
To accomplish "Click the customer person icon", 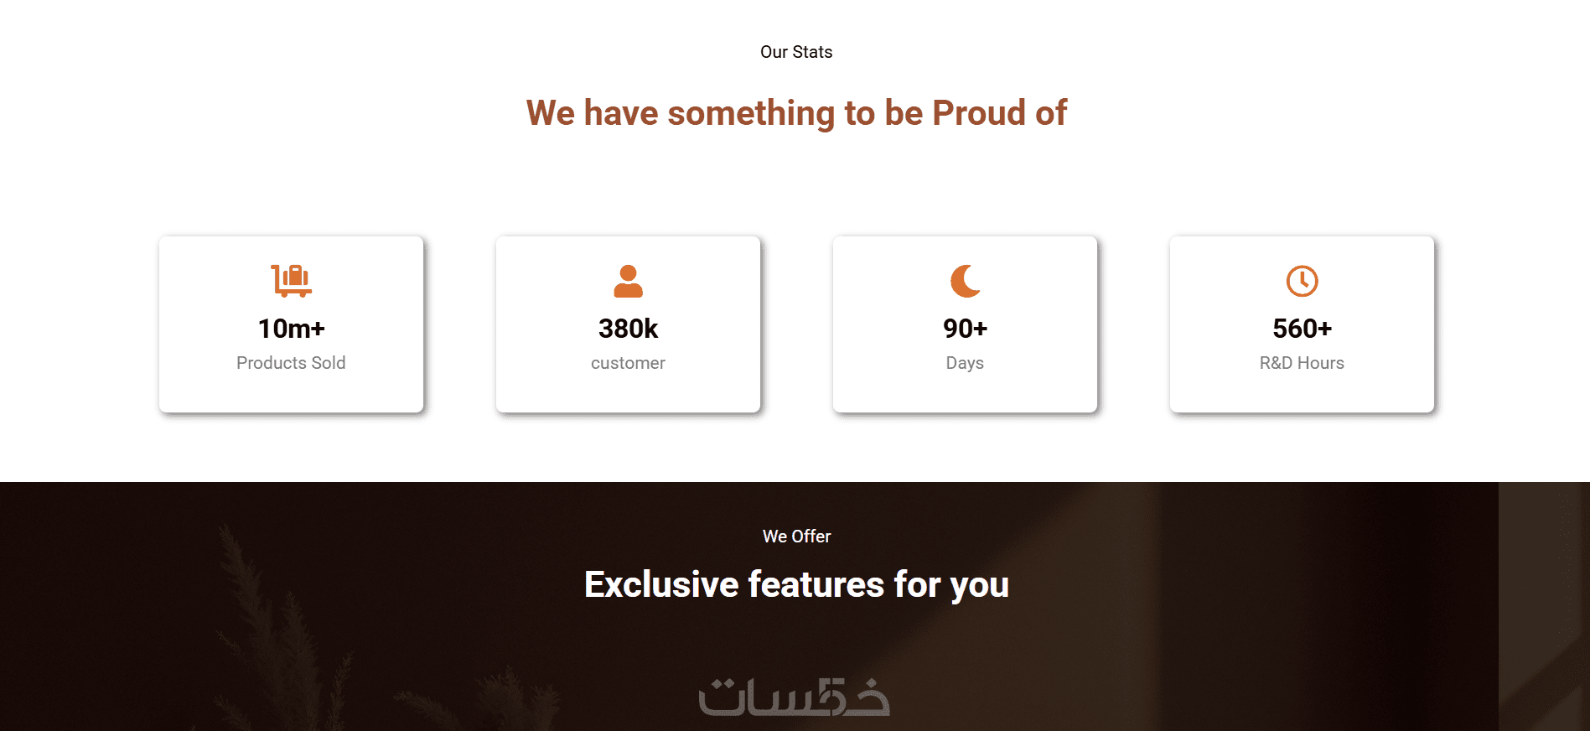I will (628, 281).
